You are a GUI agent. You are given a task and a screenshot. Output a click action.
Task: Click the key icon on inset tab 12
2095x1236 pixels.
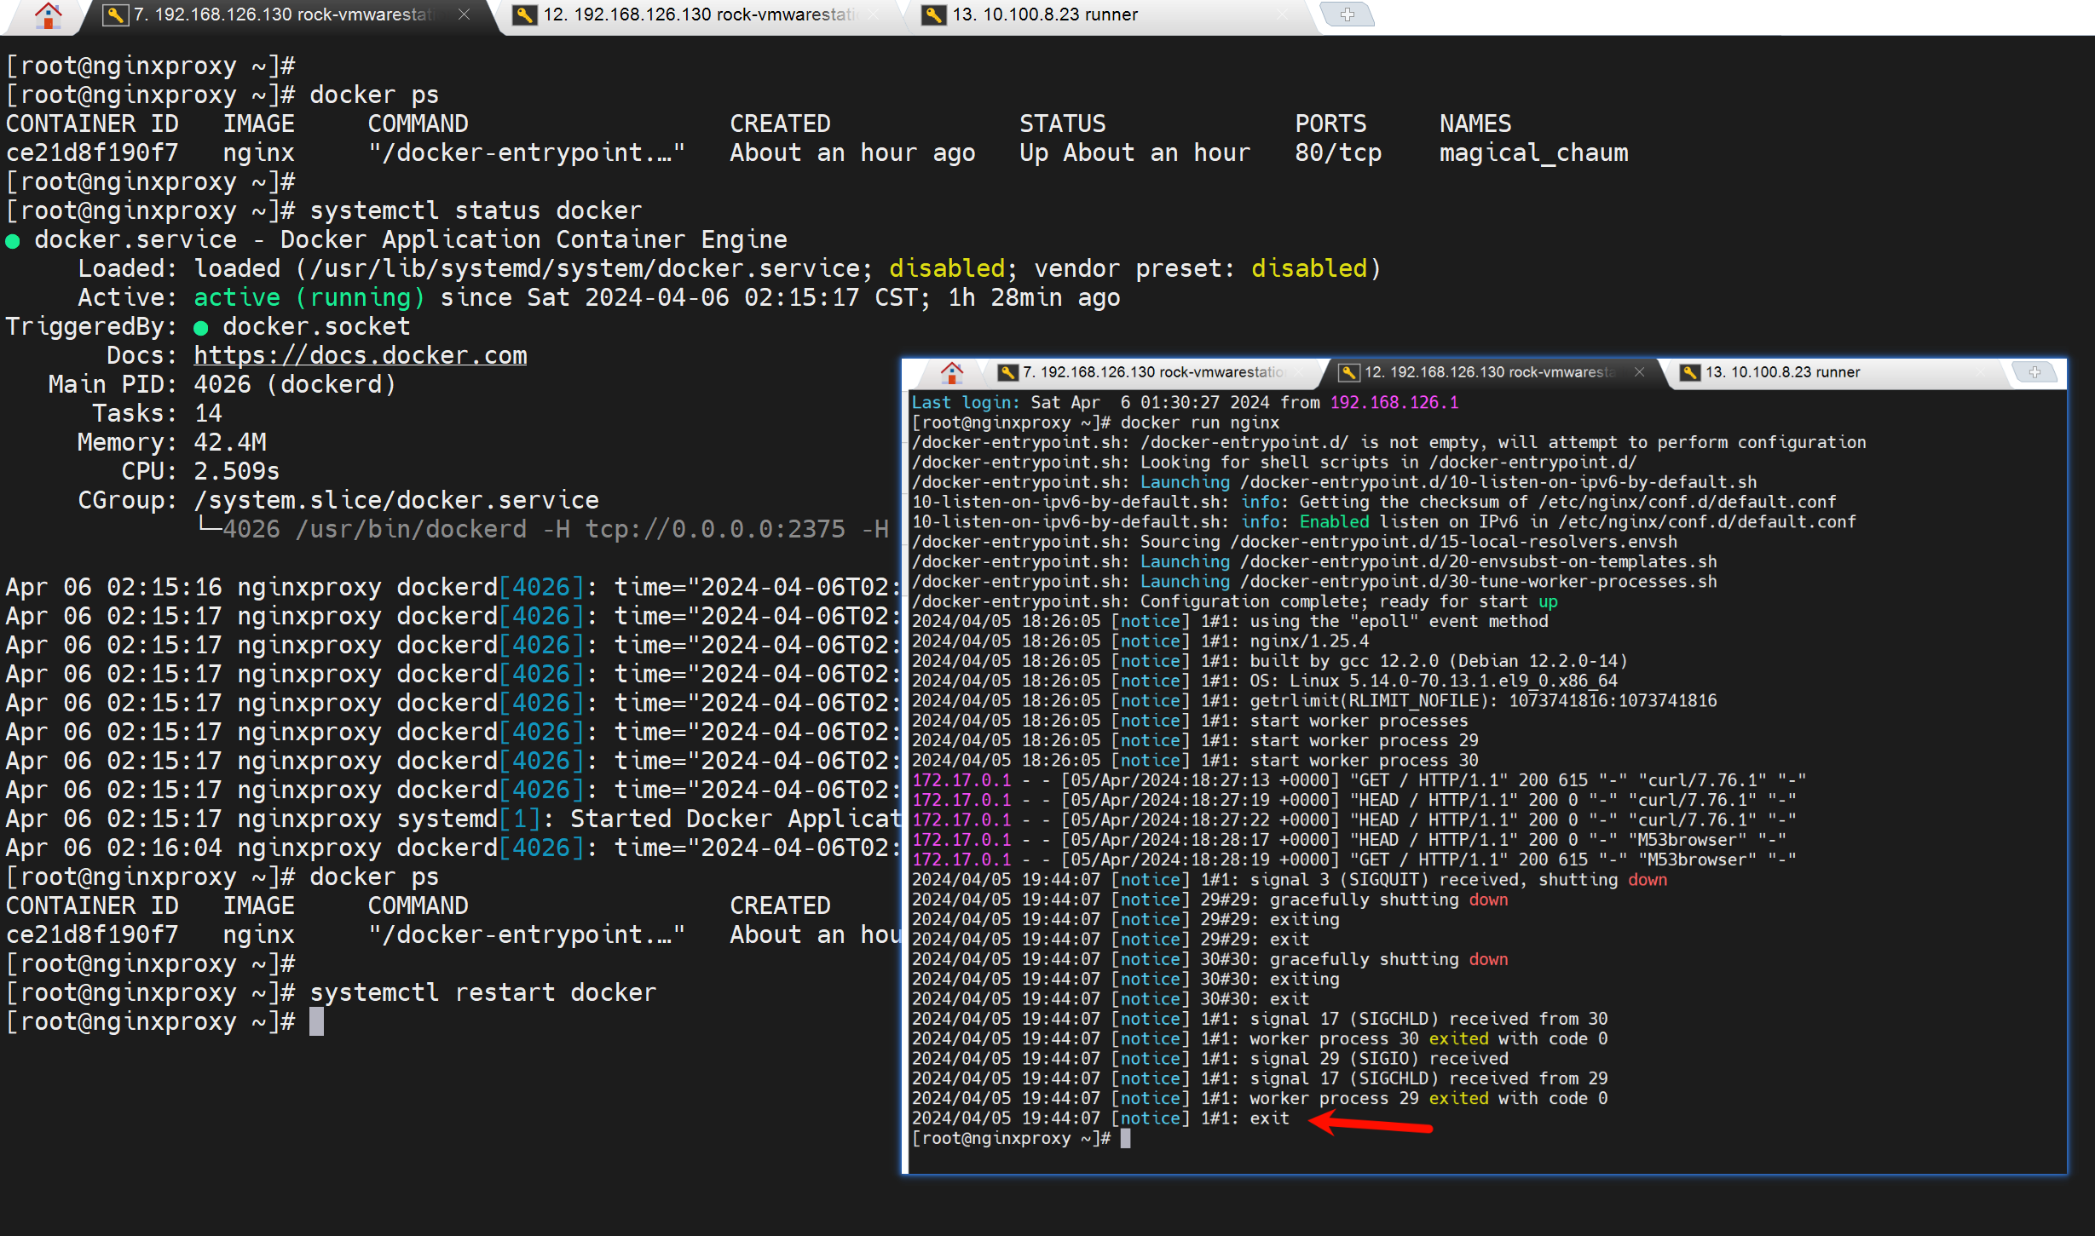click(1348, 372)
